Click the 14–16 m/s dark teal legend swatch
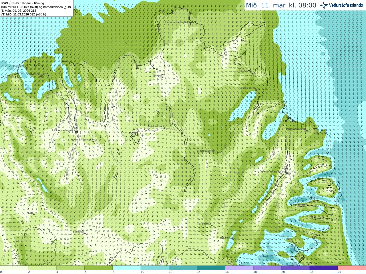The width and height of the screenshot is (366, 274). 211,268
